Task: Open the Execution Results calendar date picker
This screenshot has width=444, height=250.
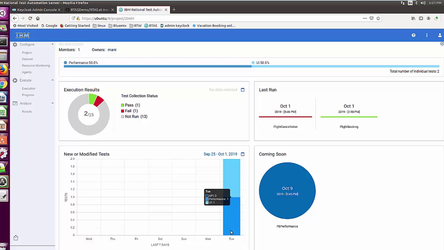Action: tap(242, 90)
